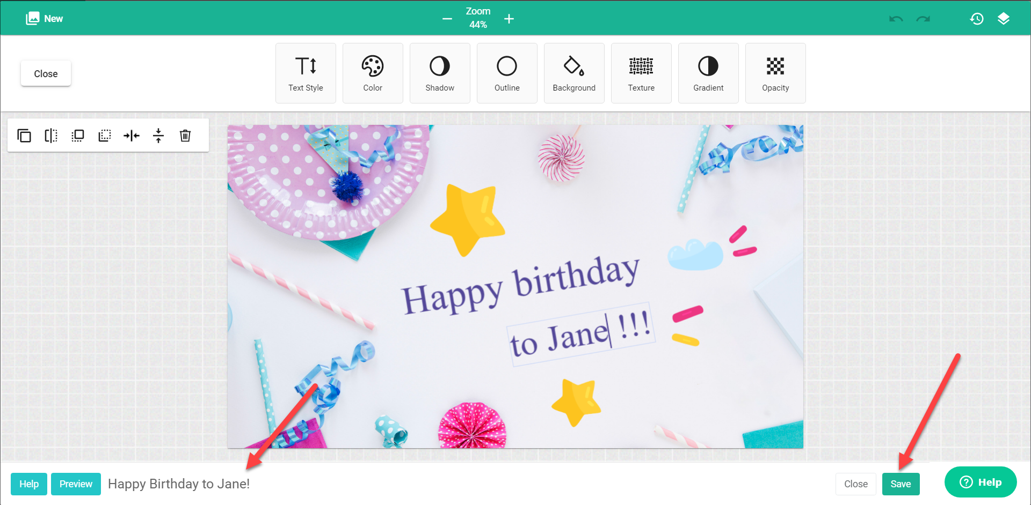The height and width of the screenshot is (505, 1031).
Task: Save the design
Action: (901, 484)
